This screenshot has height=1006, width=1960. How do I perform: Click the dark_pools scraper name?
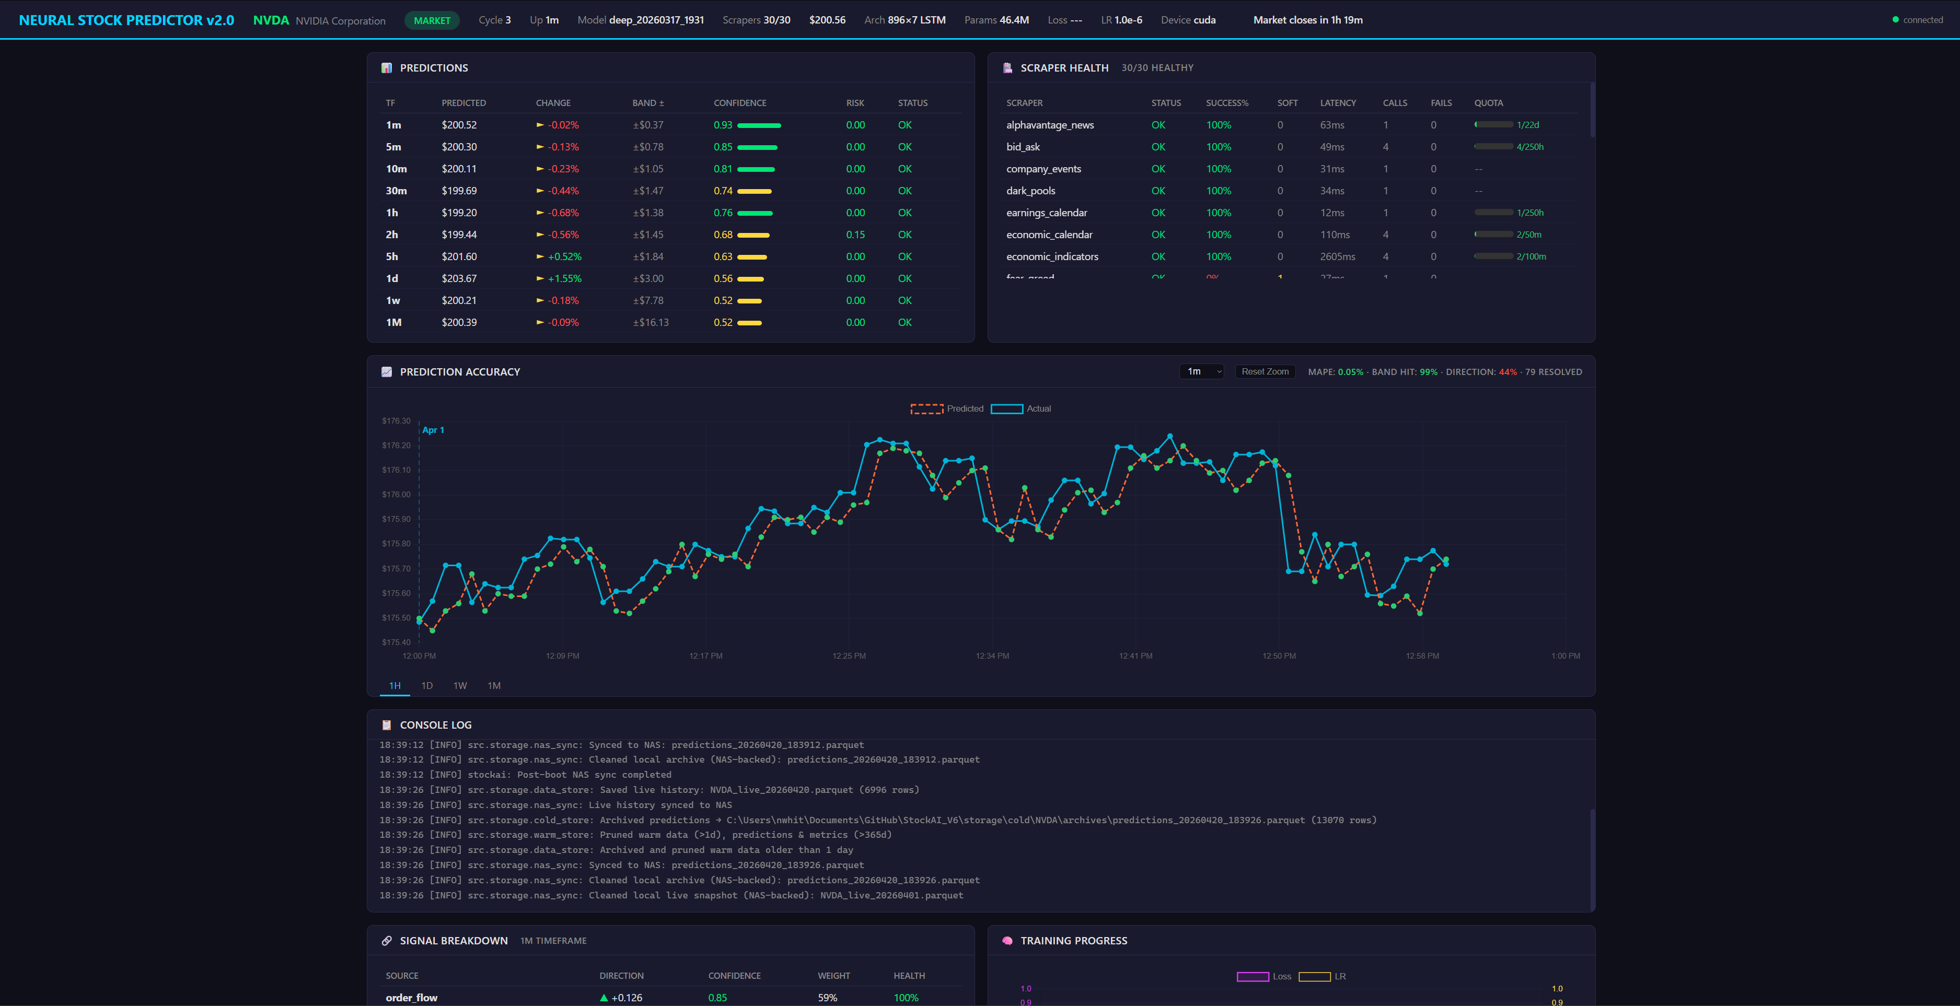1030,191
